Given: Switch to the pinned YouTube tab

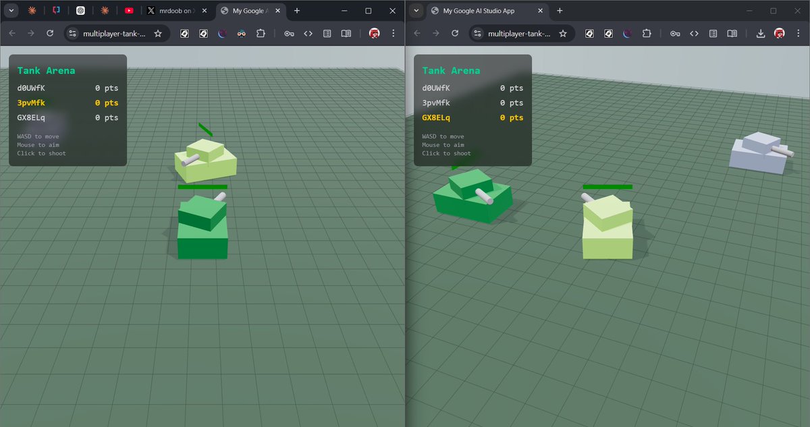Looking at the screenshot, I should point(129,11).
